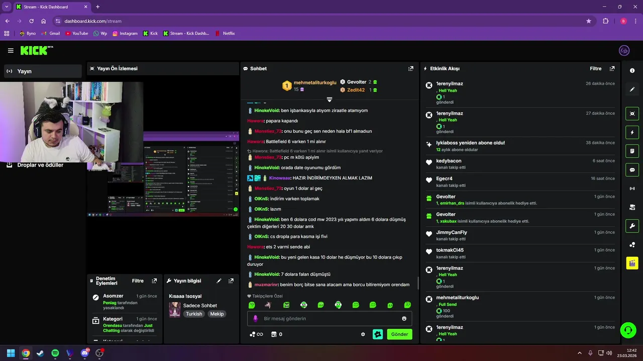This screenshot has width=643, height=361.
Task: Click the Mekip tag
Action: (217, 314)
